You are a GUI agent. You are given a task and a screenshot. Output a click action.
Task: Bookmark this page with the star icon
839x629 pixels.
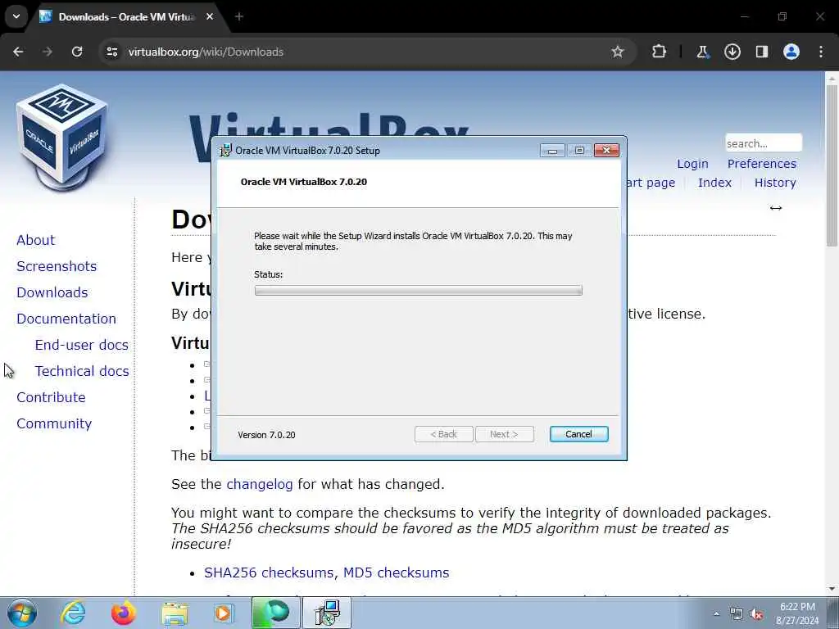pyautogui.click(x=618, y=52)
